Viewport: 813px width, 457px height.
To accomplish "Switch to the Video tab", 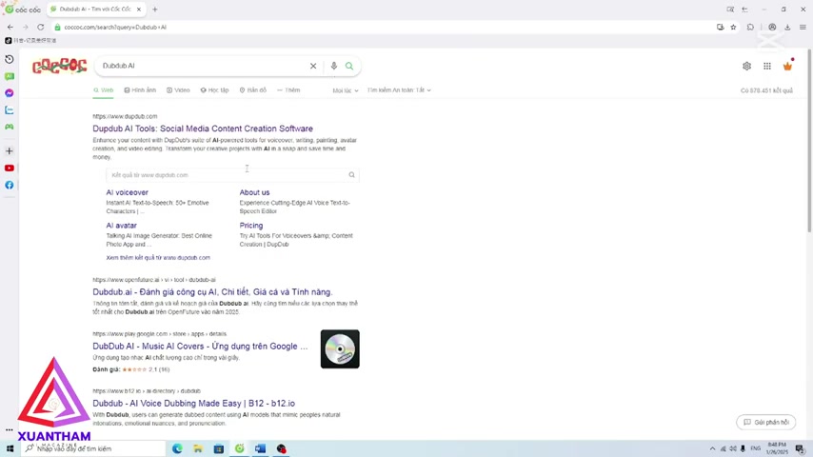I will pos(178,90).
